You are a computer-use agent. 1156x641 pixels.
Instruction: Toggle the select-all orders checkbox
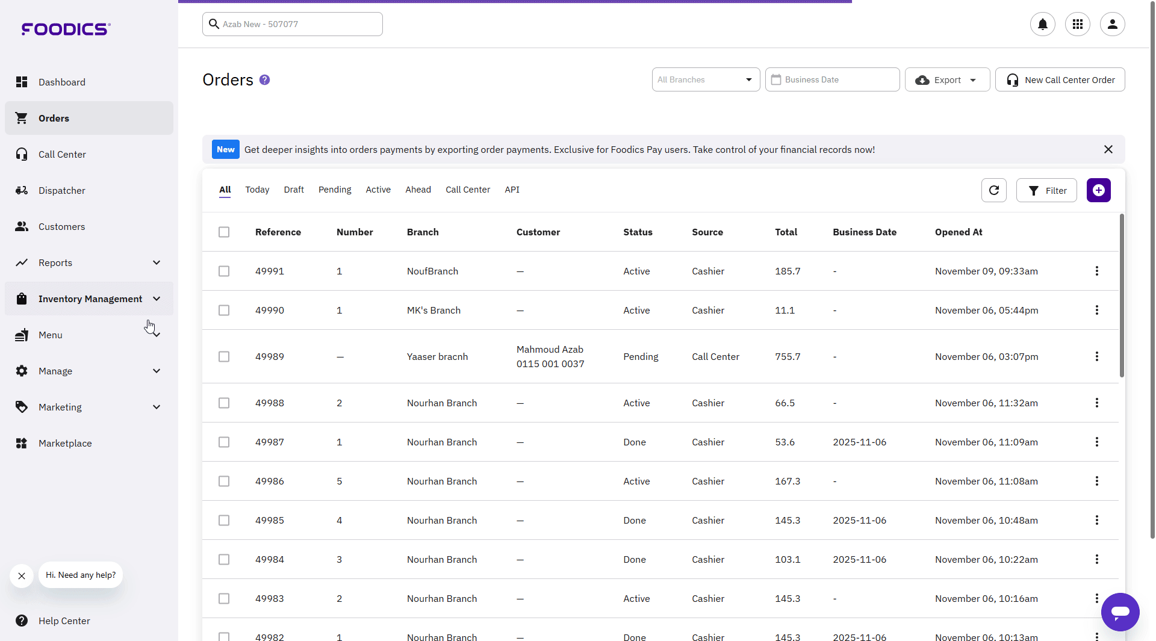[224, 232]
